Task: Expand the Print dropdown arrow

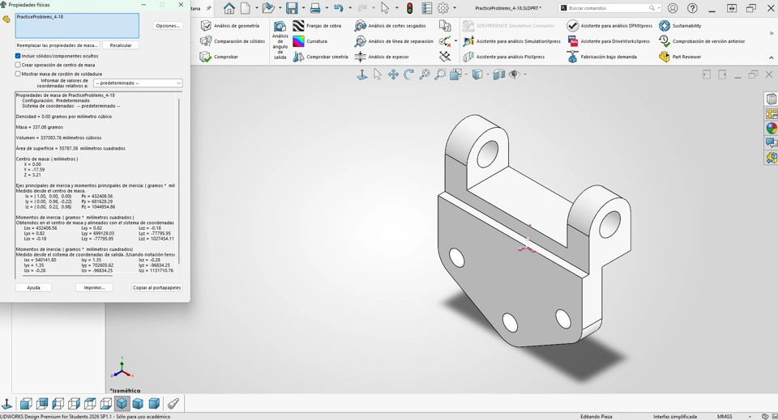Action: pyautogui.click(x=327, y=8)
